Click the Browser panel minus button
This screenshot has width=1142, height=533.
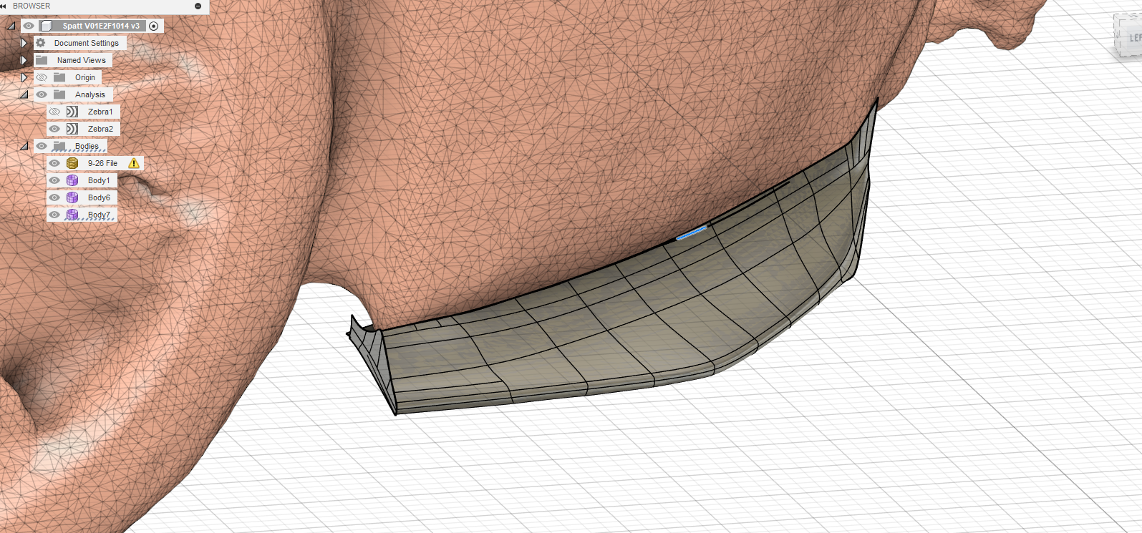tap(198, 6)
